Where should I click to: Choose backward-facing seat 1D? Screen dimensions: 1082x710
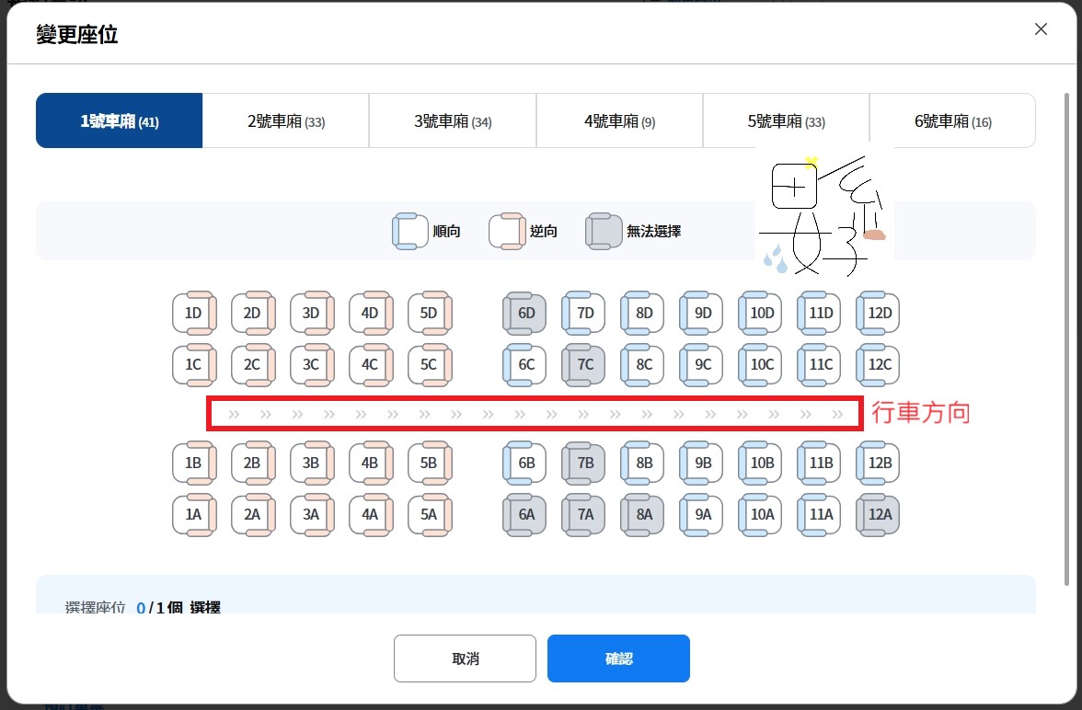coord(193,313)
